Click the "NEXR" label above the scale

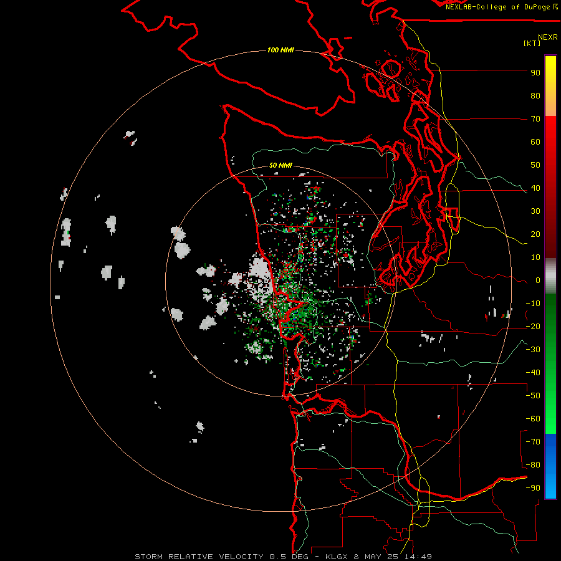coord(548,37)
